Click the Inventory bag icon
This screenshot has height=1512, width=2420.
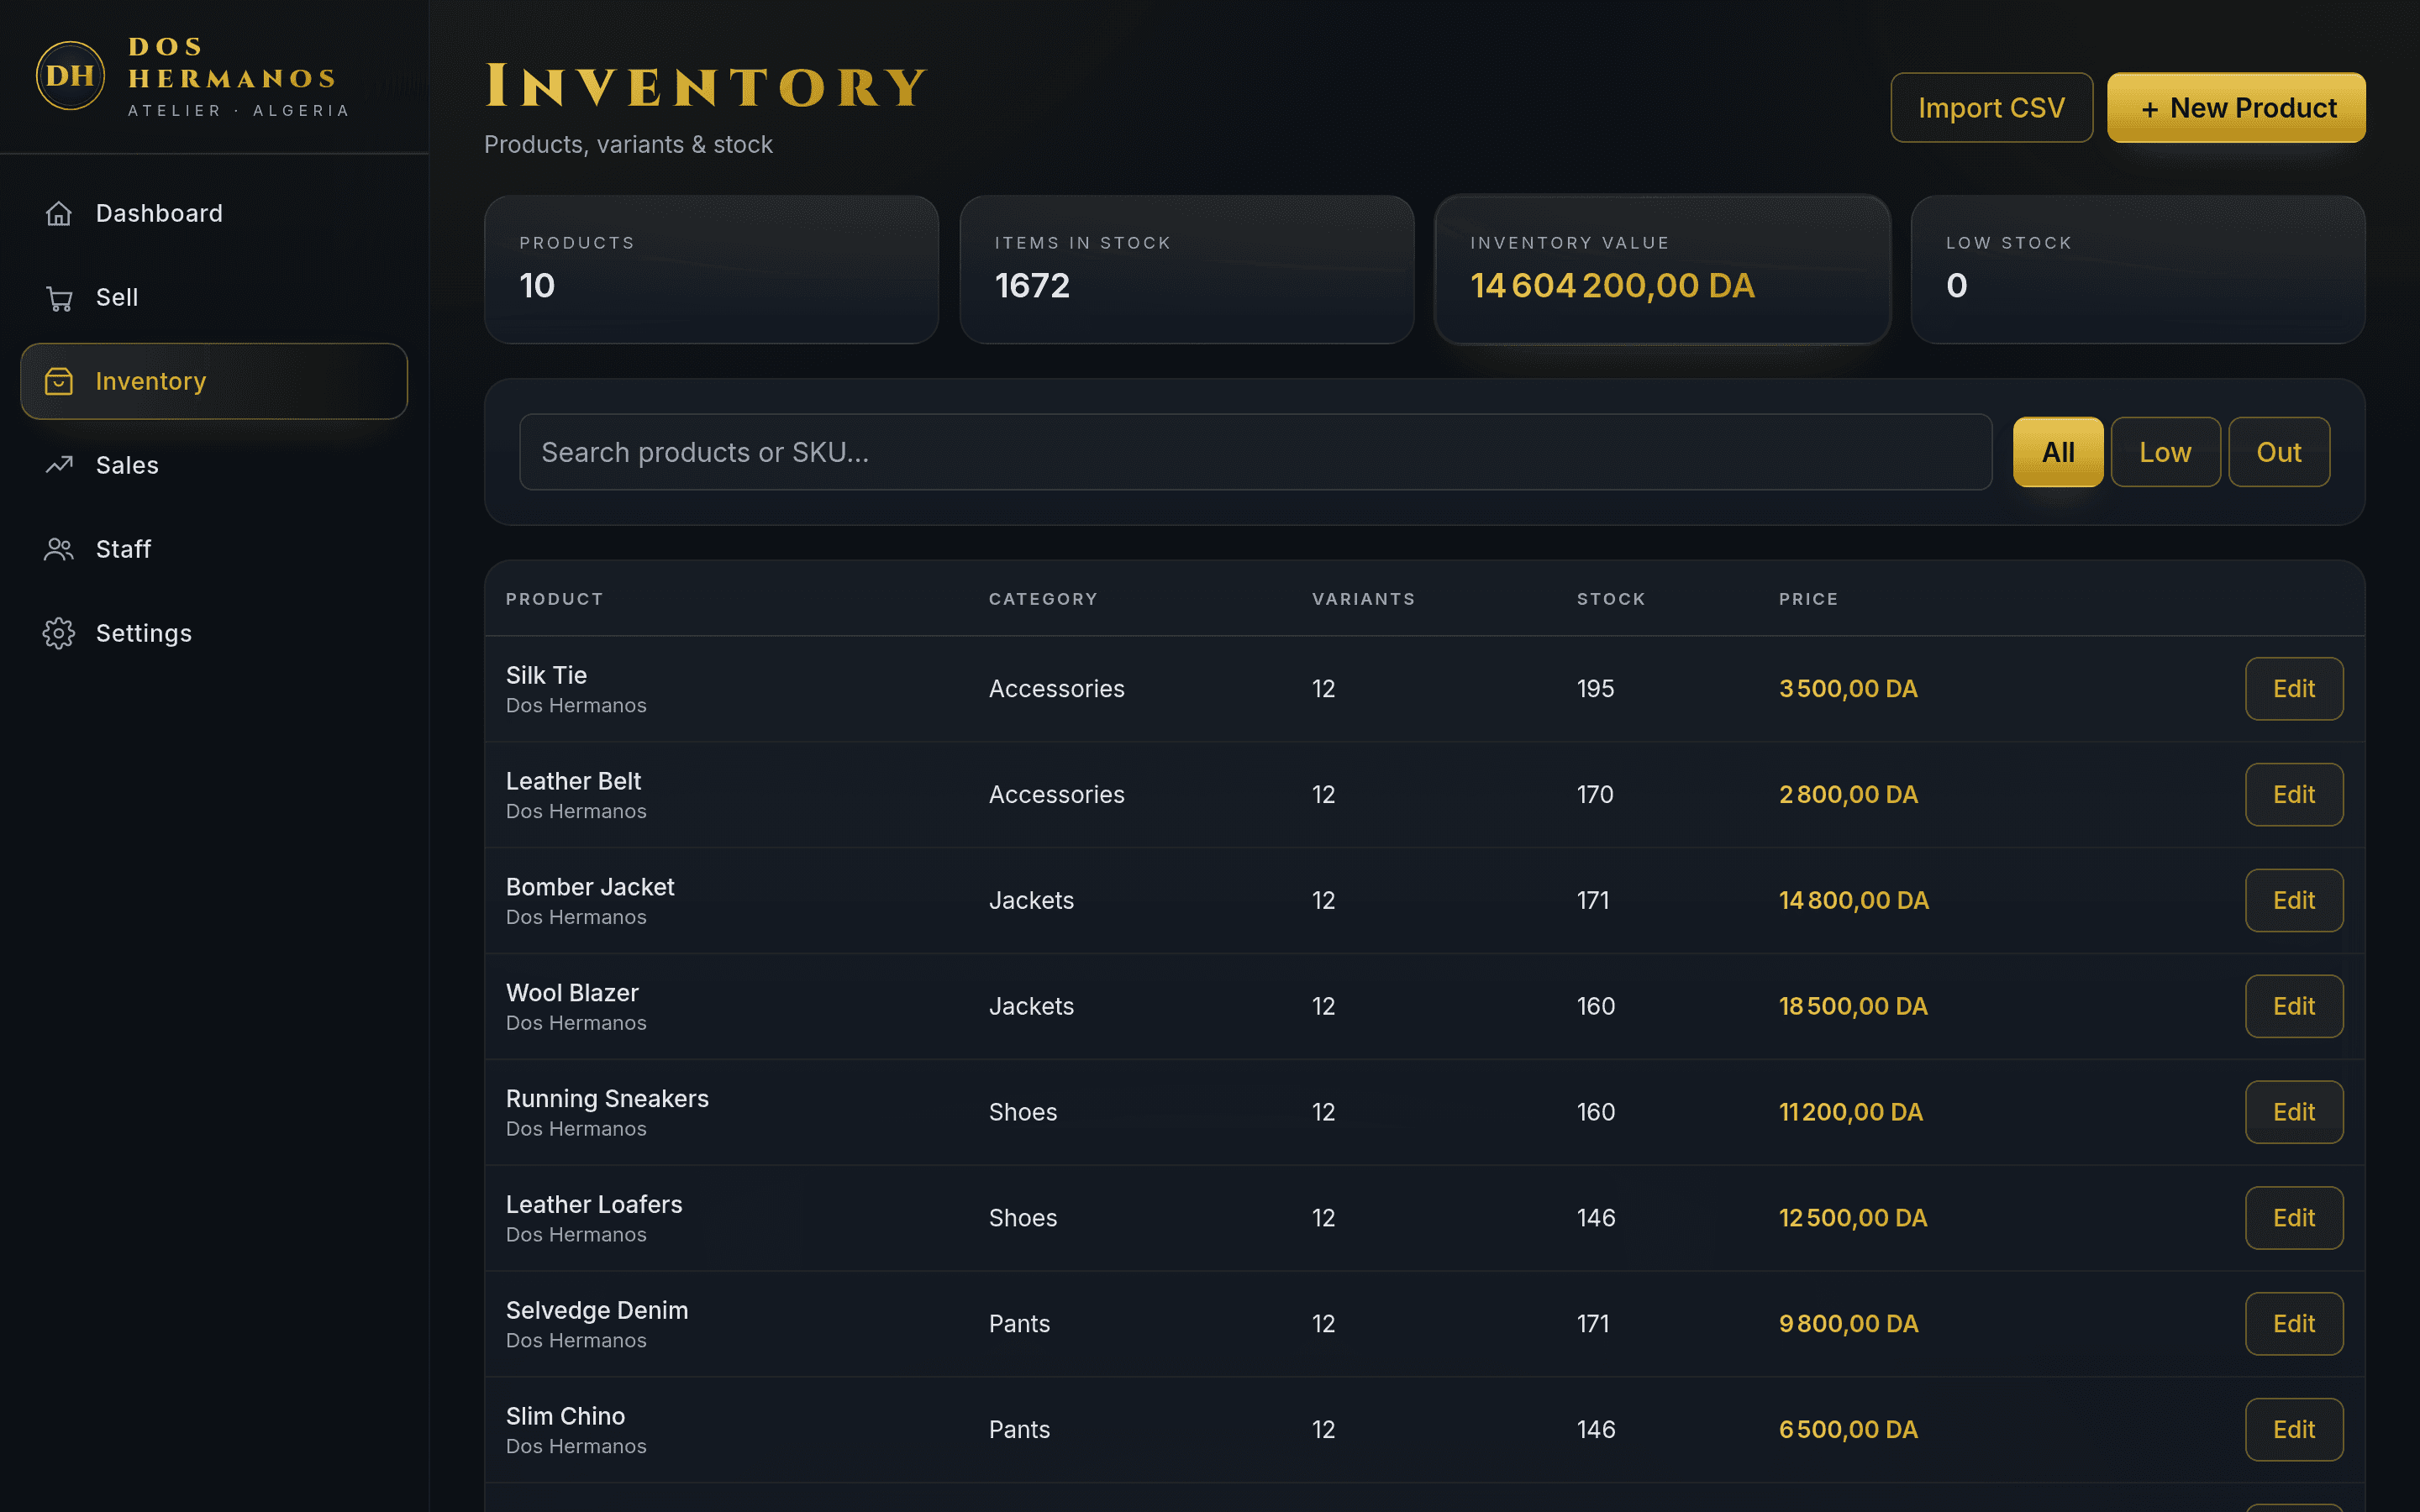click(59, 381)
